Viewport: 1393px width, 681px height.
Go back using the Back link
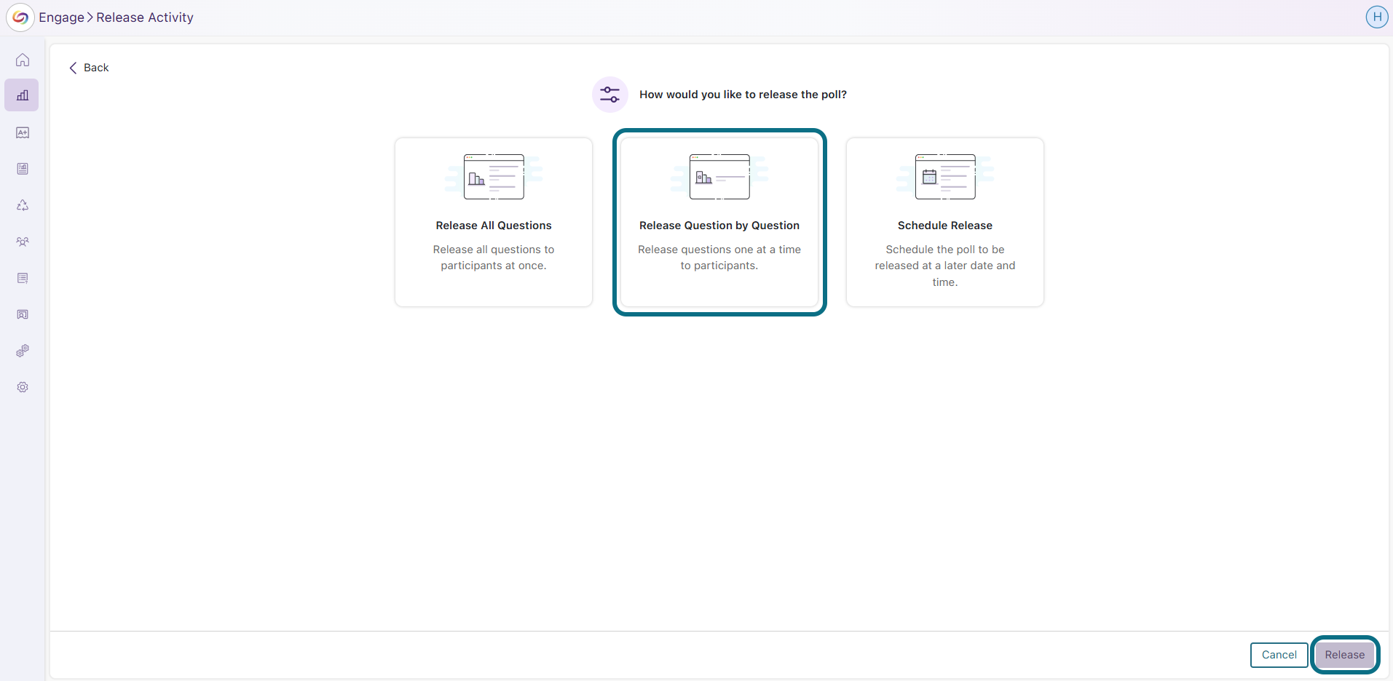coord(89,68)
